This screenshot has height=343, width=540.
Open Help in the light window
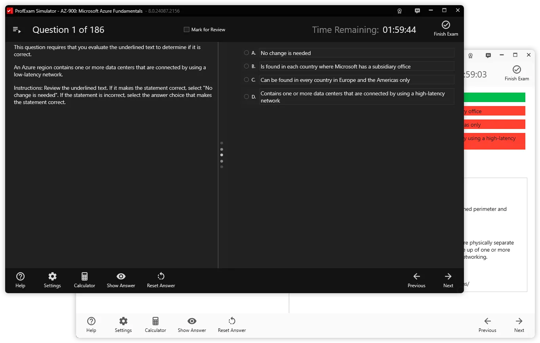(91, 325)
